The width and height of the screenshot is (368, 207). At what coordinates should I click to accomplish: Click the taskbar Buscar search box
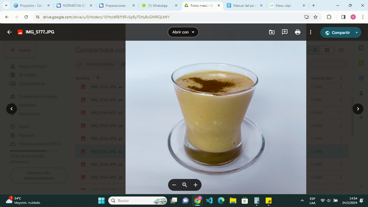(x=138, y=201)
